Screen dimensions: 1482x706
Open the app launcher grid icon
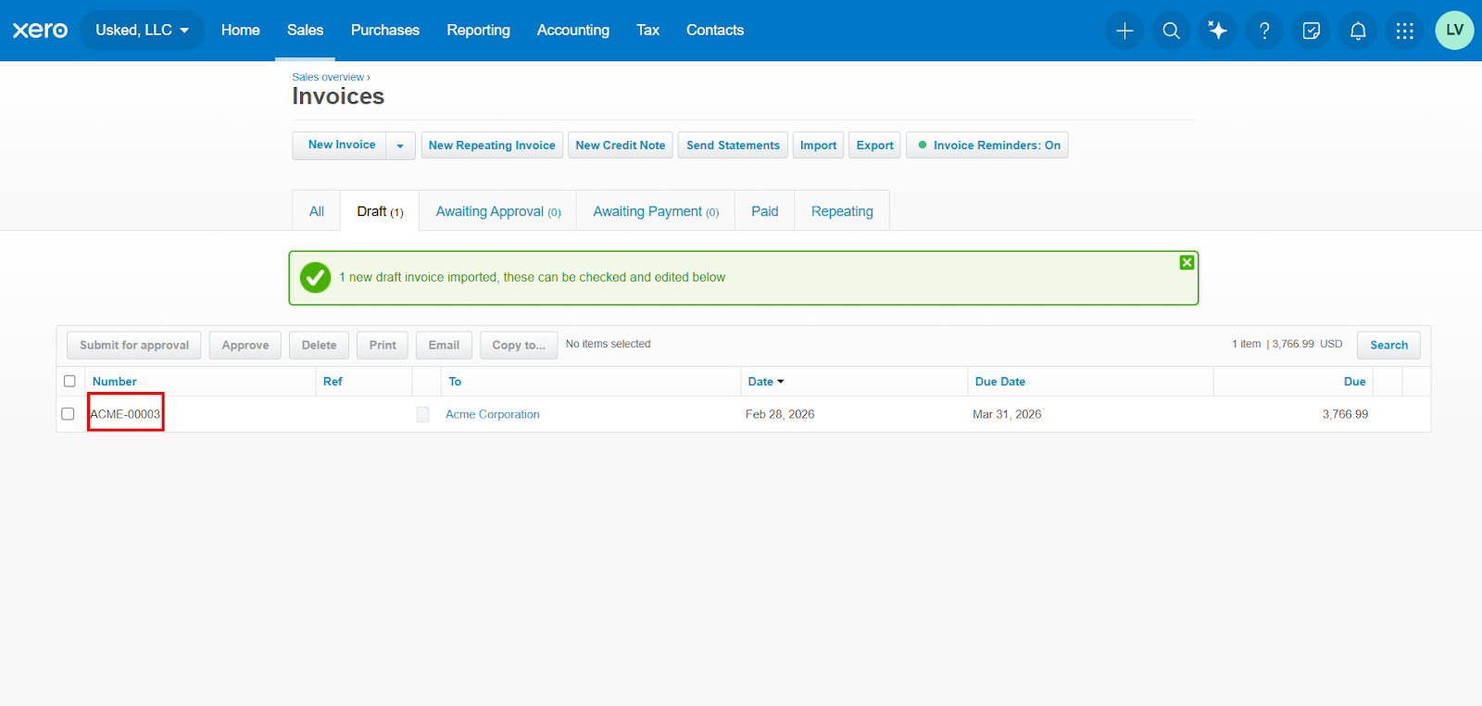pyautogui.click(x=1405, y=31)
